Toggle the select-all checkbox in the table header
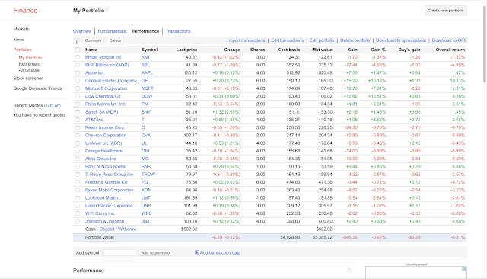Viewport: 487px width, 279px height. point(78,50)
